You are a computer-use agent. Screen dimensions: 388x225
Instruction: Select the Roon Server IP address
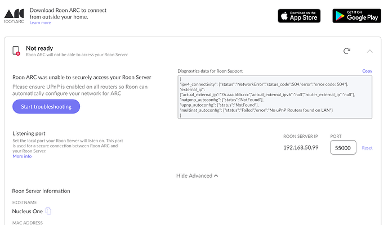pyautogui.click(x=301, y=147)
